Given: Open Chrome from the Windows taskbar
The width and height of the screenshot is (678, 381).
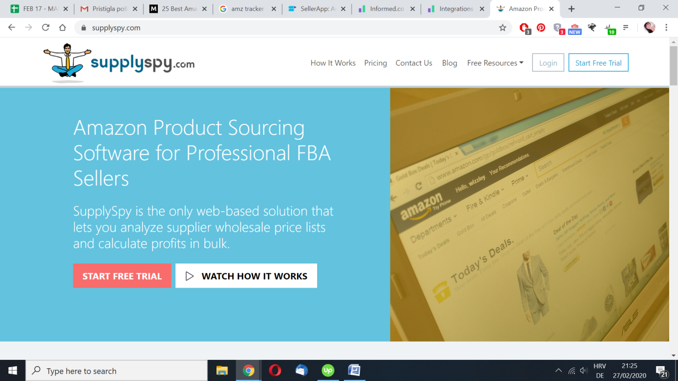Looking at the screenshot, I should [249, 370].
